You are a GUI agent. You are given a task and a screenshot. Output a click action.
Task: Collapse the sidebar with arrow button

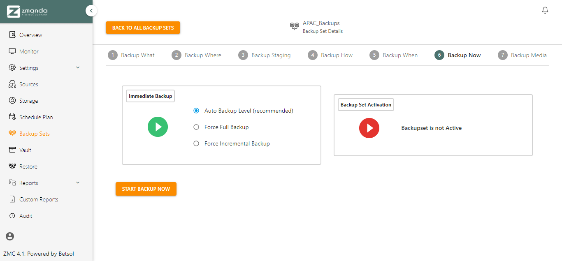click(91, 11)
